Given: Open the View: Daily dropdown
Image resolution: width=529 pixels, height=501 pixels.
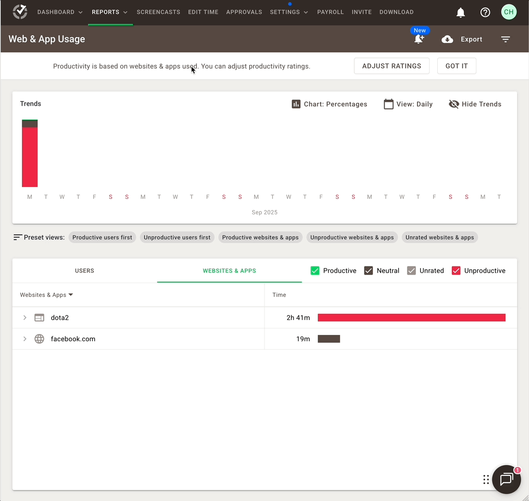Looking at the screenshot, I should coord(408,104).
